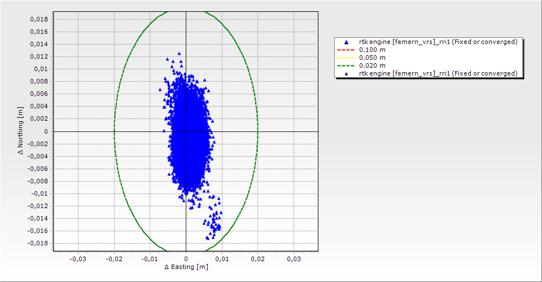Click the 0,02 tick label on the Easting axis

[x=257, y=259]
